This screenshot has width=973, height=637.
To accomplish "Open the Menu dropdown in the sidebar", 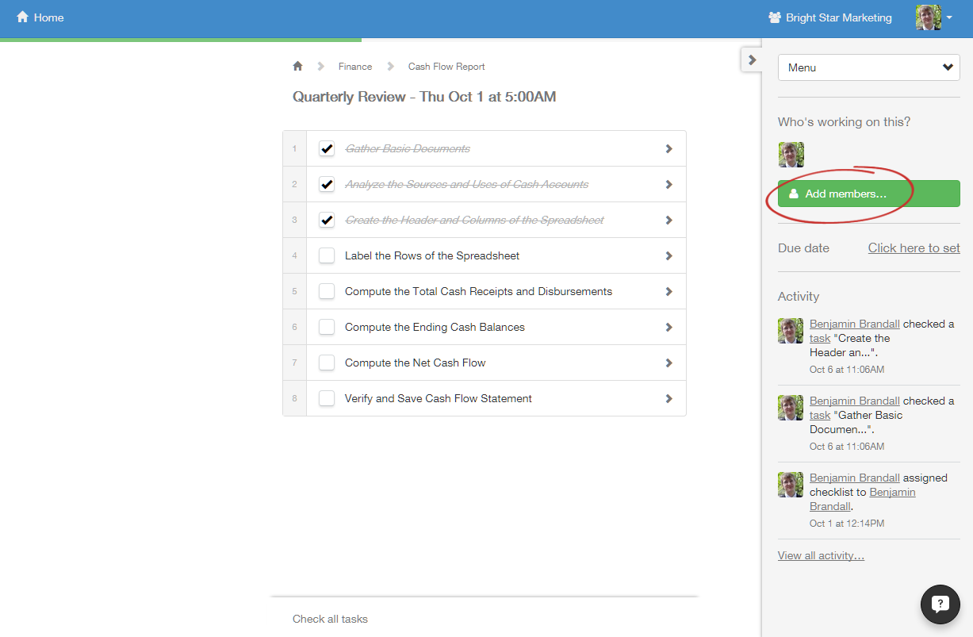I will pyautogui.click(x=868, y=67).
